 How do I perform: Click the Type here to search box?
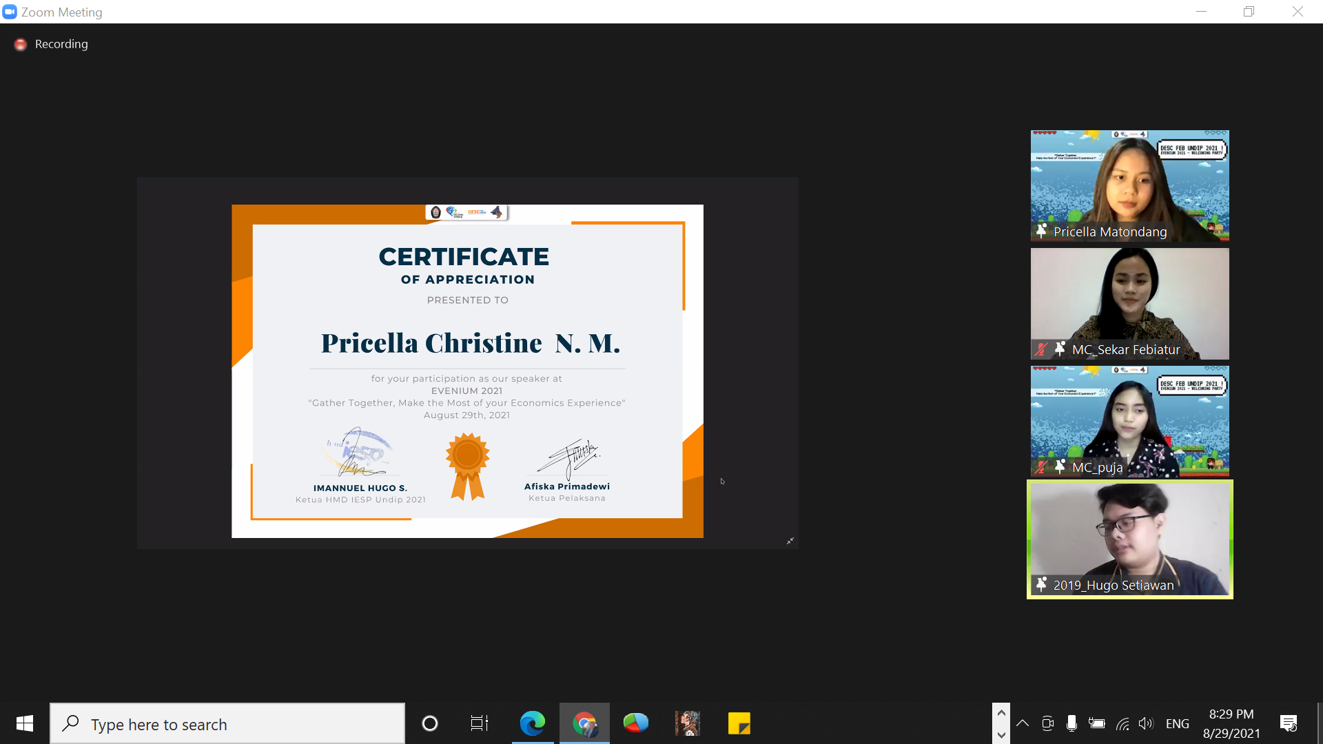click(227, 723)
